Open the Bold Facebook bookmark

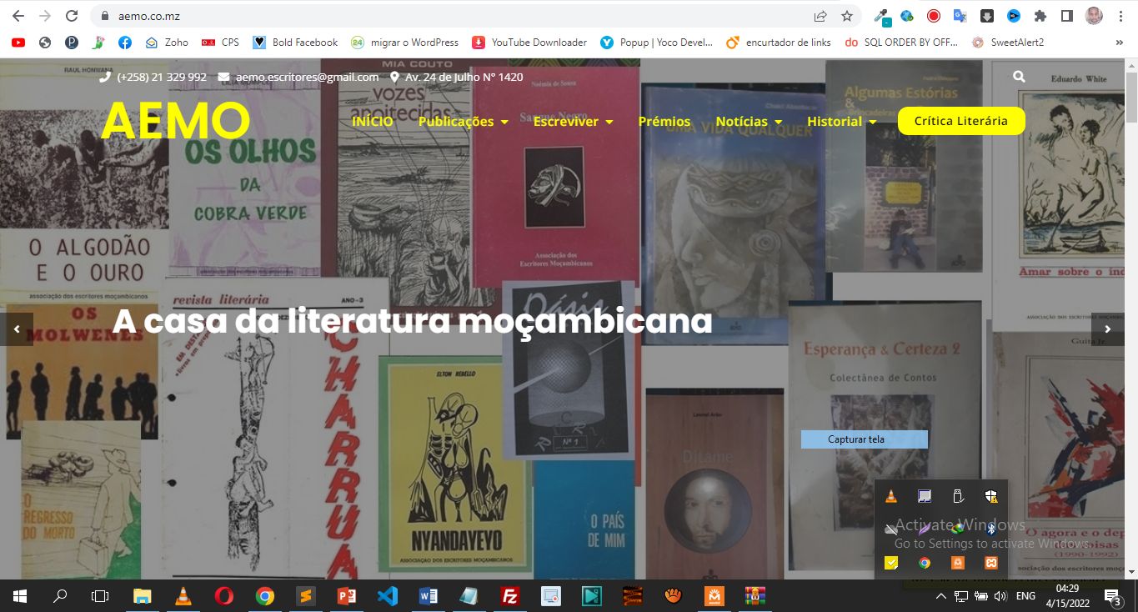coord(295,42)
